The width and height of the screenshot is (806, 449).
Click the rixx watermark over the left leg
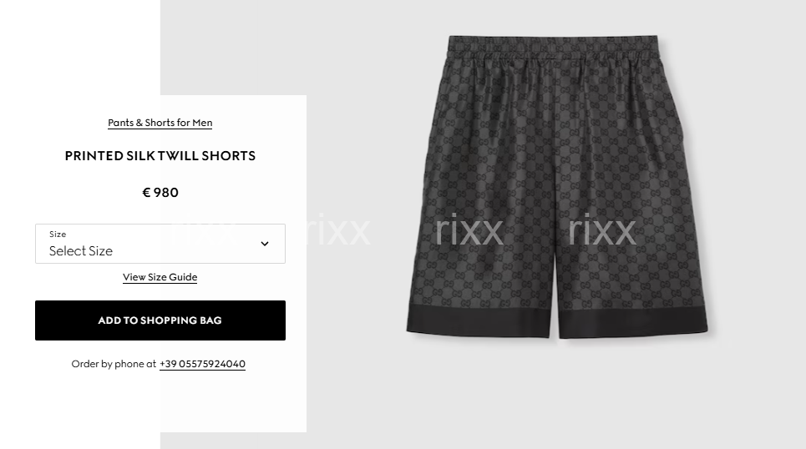[x=469, y=231]
